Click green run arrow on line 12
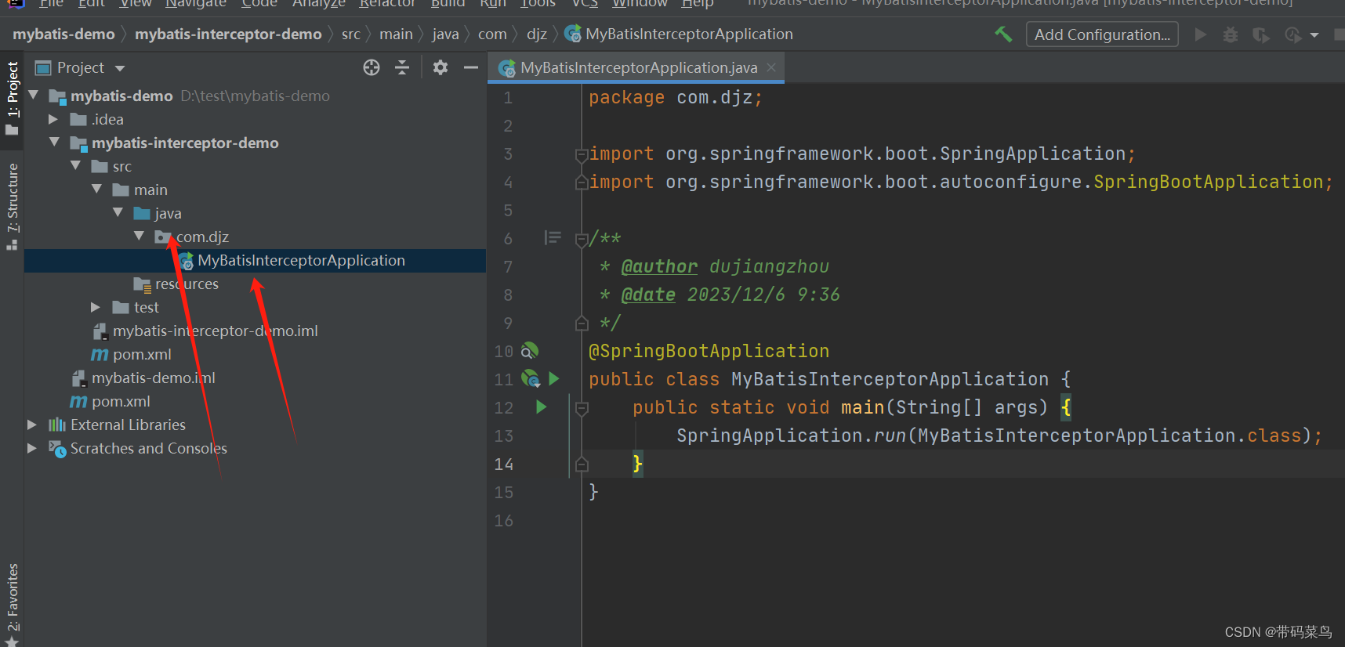The width and height of the screenshot is (1345, 647). pos(541,407)
